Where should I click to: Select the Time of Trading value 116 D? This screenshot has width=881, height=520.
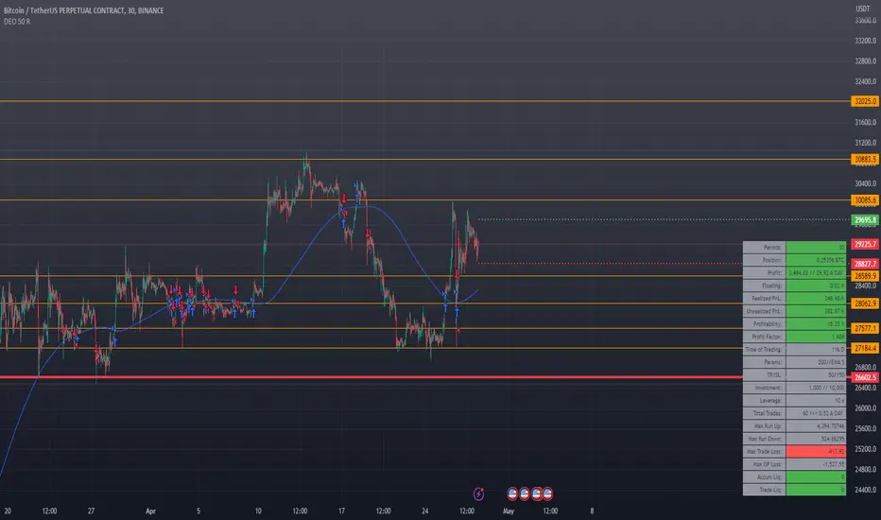point(816,349)
